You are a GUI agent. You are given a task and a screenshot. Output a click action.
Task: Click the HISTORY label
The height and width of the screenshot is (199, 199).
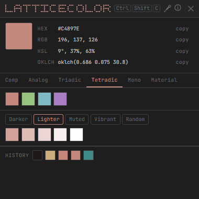click(17, 156)
